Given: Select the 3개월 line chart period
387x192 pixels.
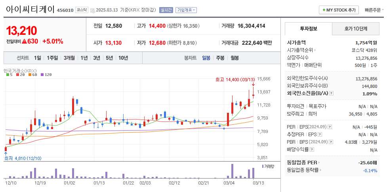Looking at the screenshot, I should 69,58.
